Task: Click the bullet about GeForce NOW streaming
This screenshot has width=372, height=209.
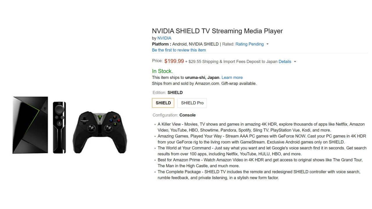Action: [259, 139]
